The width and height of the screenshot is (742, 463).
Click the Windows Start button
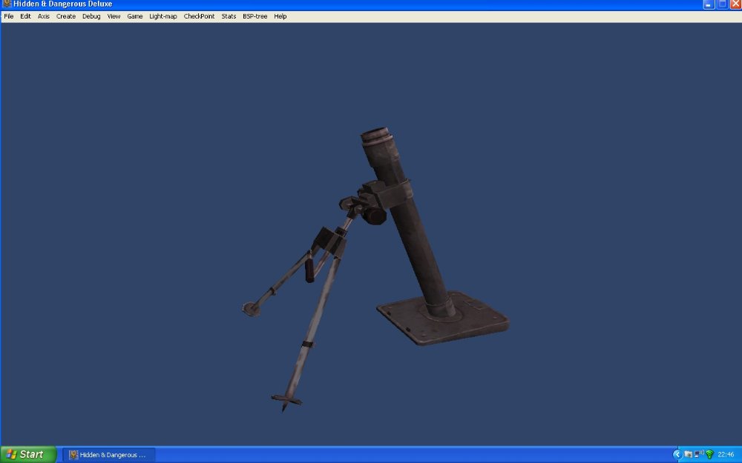28,455
